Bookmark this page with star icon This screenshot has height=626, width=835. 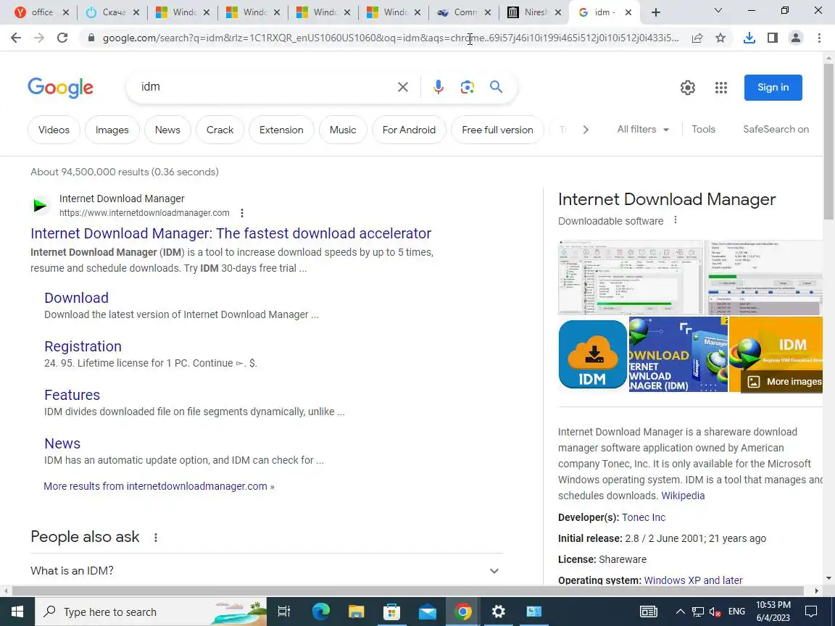point(720,38)
